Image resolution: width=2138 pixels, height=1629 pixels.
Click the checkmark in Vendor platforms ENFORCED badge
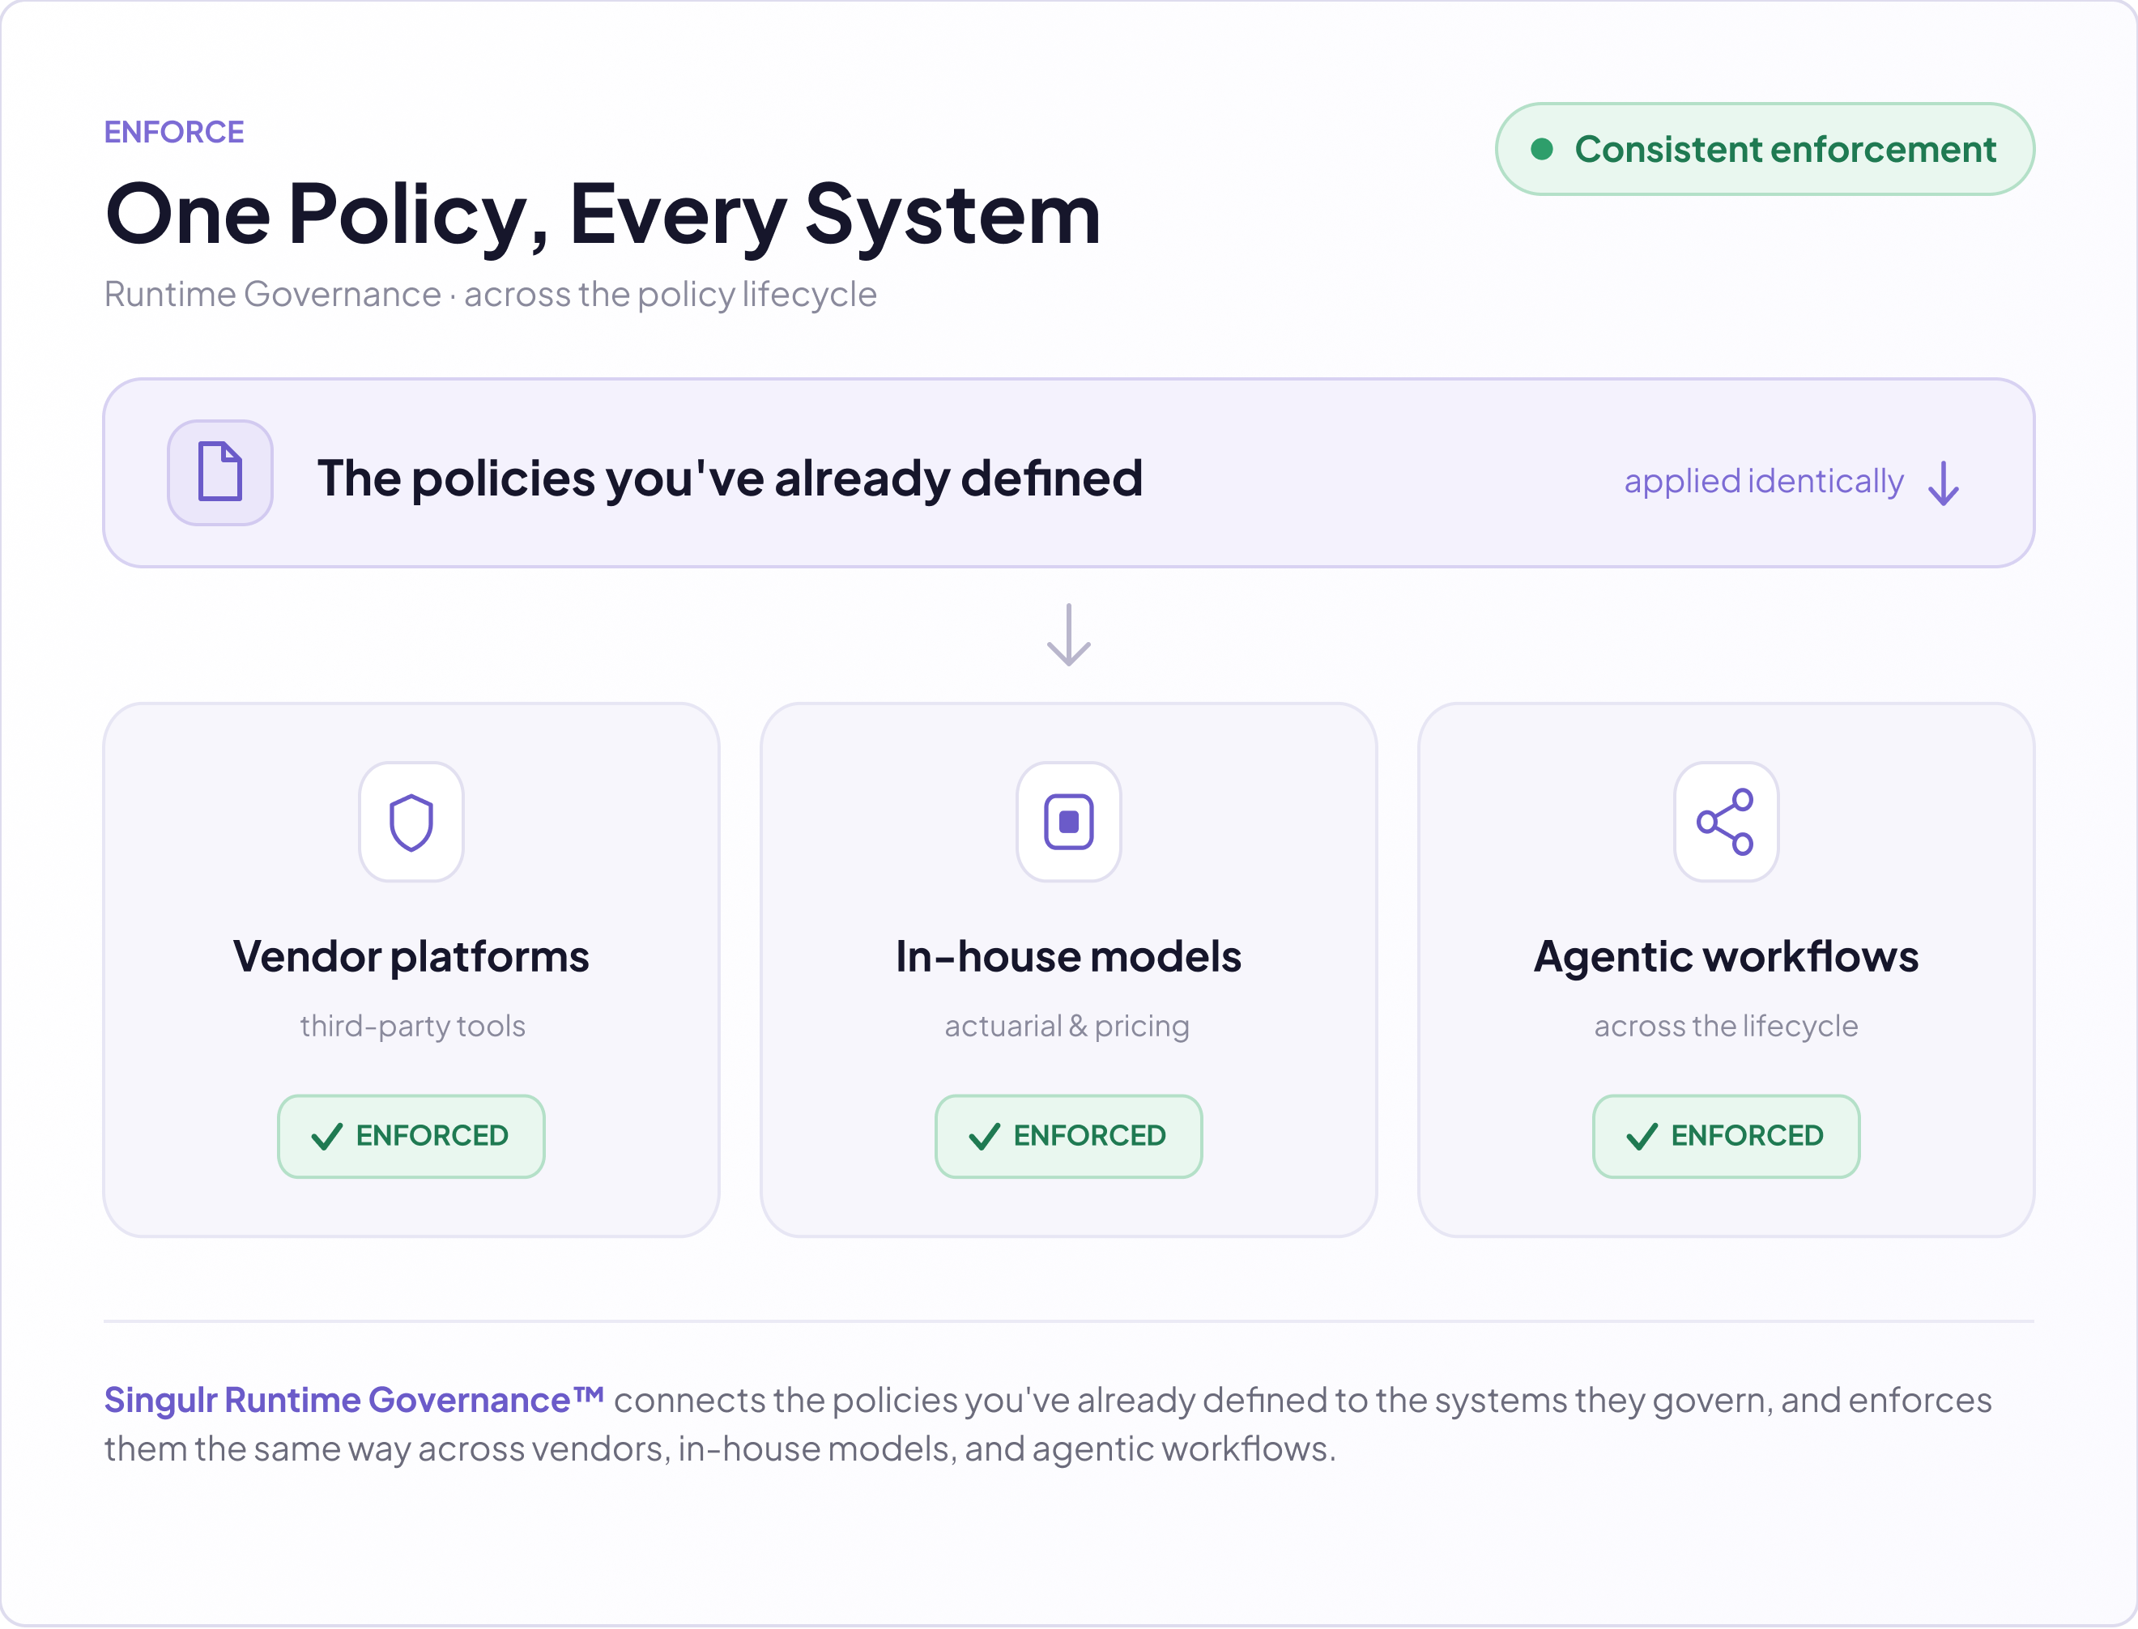326,1135
